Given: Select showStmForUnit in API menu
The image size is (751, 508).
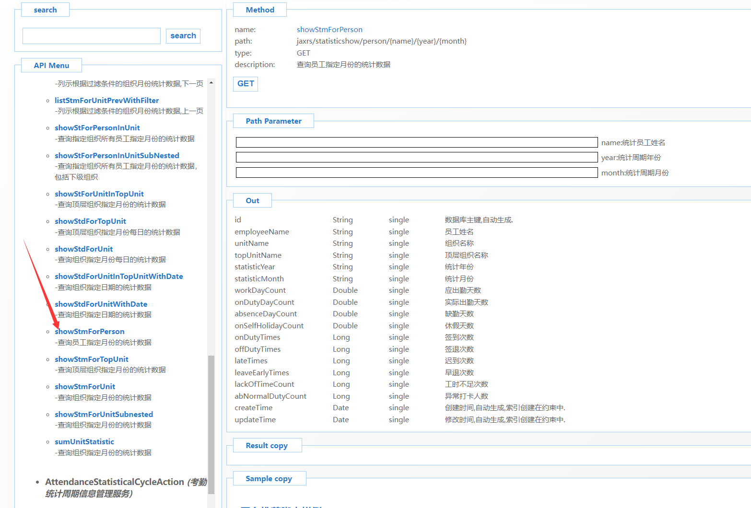Looking at the screenshot, I should [x=85, y=387].
